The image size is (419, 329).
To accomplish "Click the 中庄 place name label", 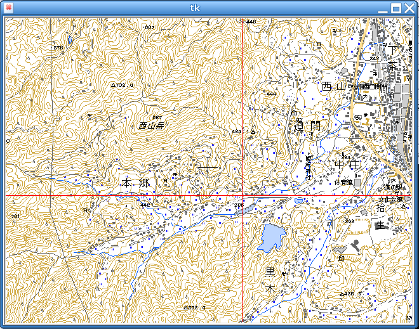I will point(347,165).
